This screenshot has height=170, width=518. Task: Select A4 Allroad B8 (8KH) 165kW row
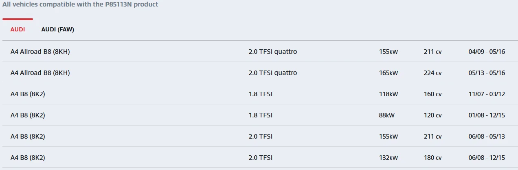click(259, 73)
